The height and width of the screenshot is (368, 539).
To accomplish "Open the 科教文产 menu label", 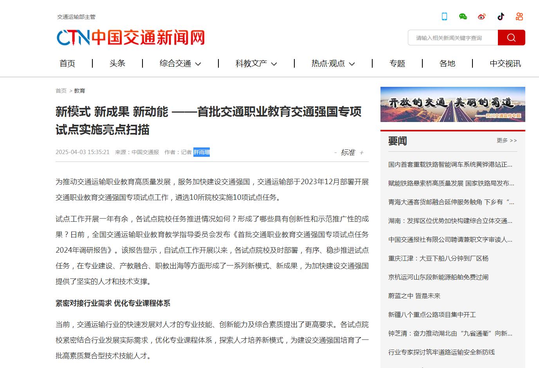I will pos(251,63).
